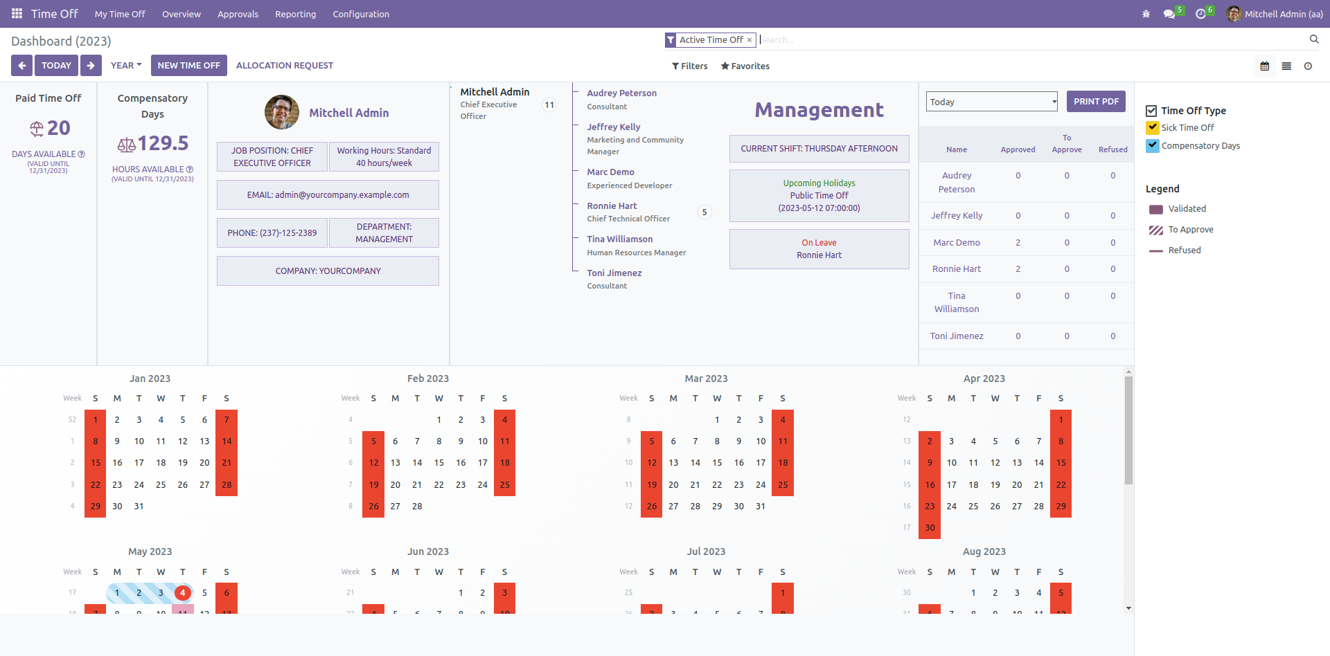Click the Refused legend line swatch
The height and width of the screenshot is (656, 1330).
click(x=1155, y=250)
